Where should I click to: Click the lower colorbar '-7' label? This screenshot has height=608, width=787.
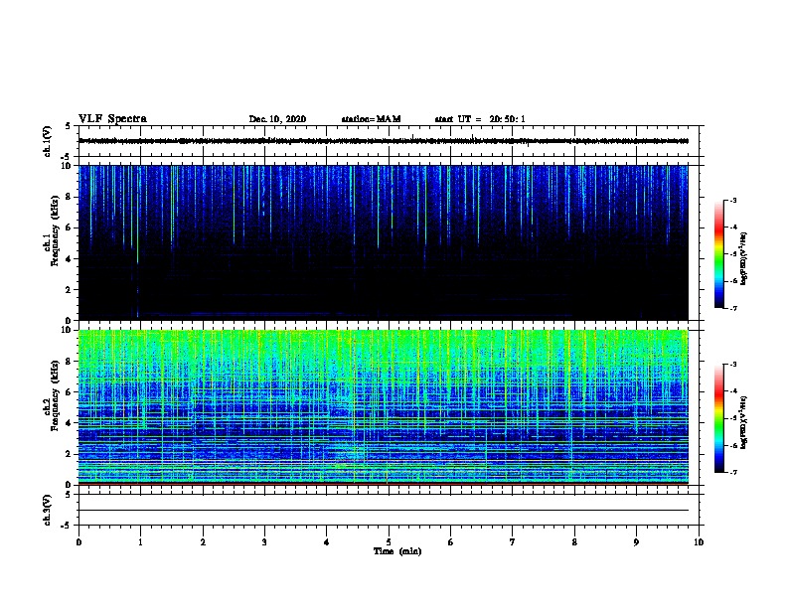click(x=733, y=472)
